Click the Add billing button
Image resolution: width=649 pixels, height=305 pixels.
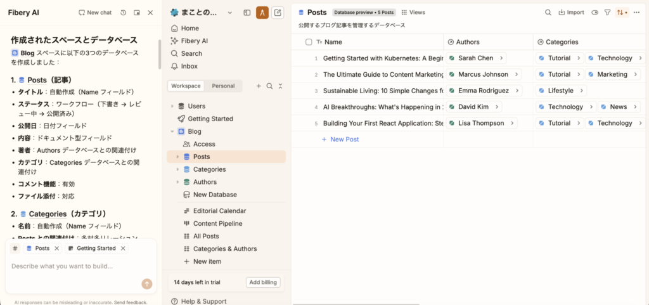pyautogui.click(x=263, y=282)
